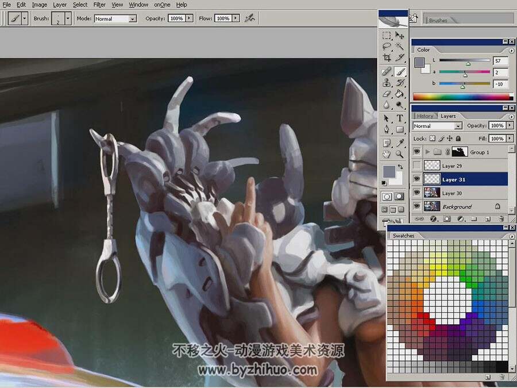Select the Clone Stamp tool
This screenshot has height=388, width=517.
point(387,82)
